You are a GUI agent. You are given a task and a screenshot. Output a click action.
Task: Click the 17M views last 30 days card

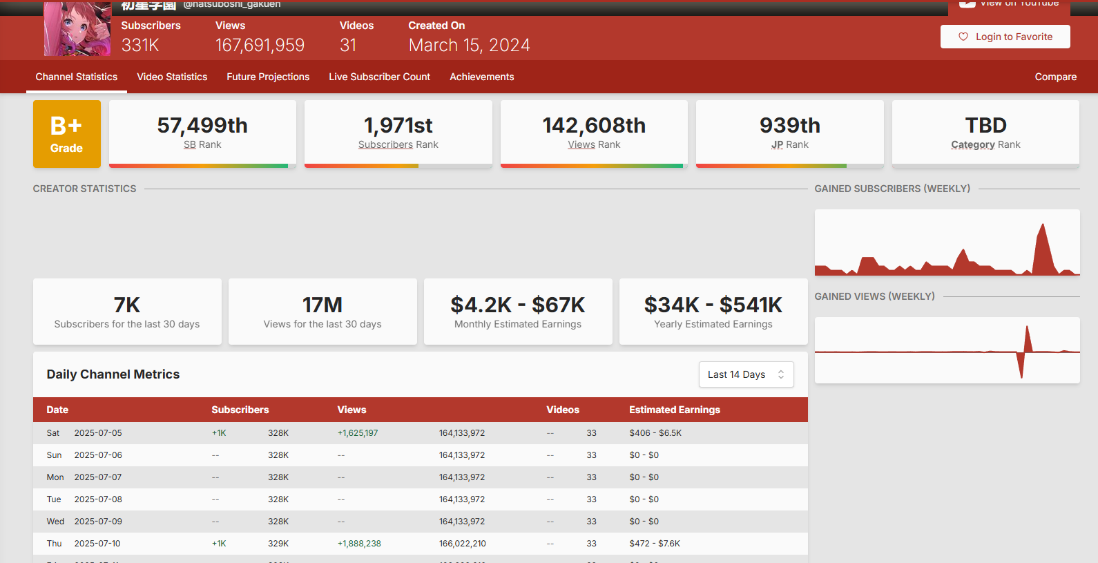(322, 312)
